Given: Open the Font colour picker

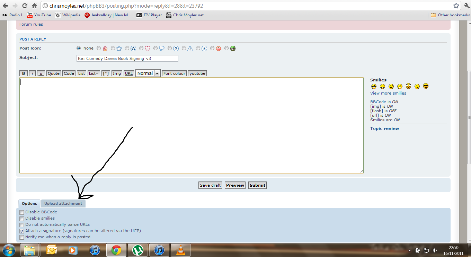Looking at the screenshot, I should pos(174,73).
